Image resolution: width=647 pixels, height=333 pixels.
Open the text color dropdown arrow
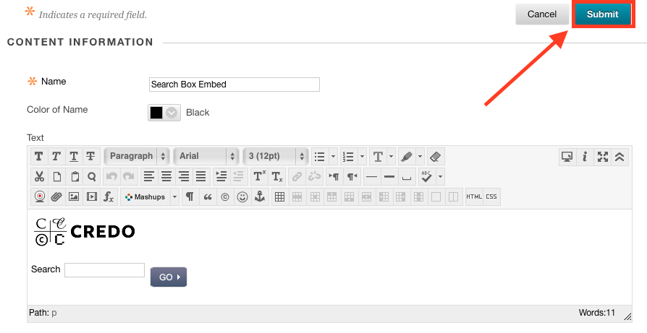(392, 157)
